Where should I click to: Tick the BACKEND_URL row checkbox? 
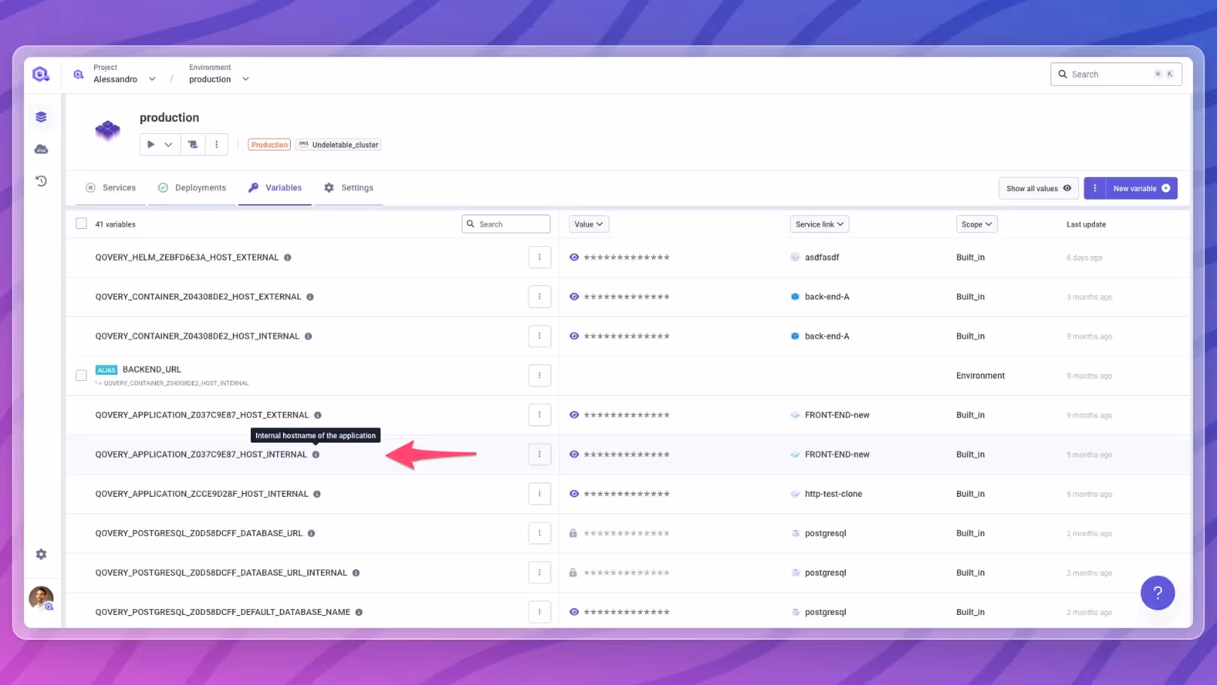pyautogui.click(x=81, y=376)
